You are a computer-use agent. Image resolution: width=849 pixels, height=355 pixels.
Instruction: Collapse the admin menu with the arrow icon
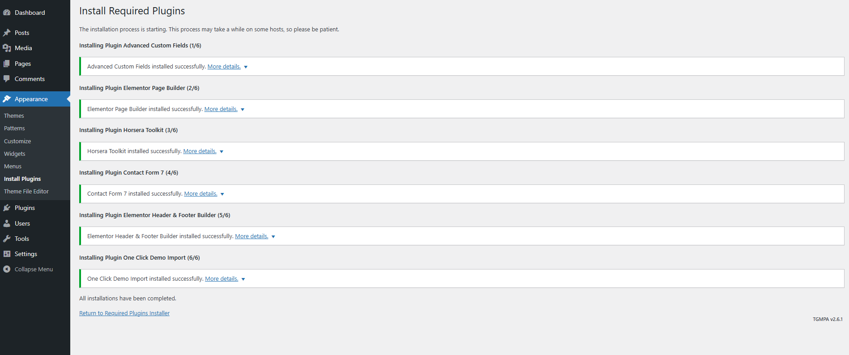click(x=7, y=269)
